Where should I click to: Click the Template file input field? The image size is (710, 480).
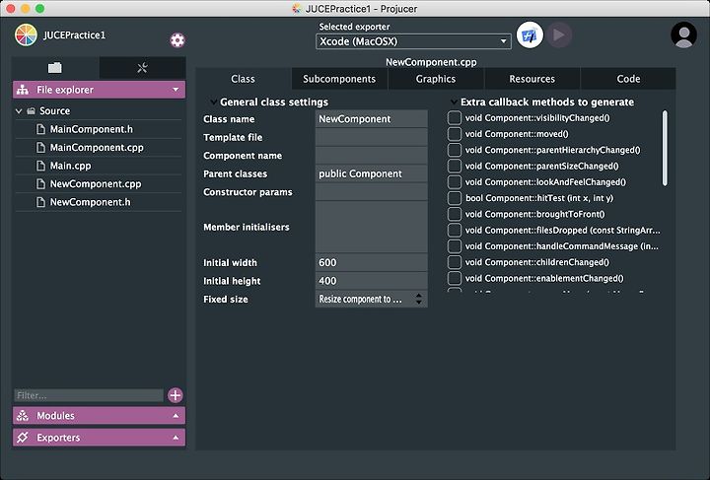371,137
